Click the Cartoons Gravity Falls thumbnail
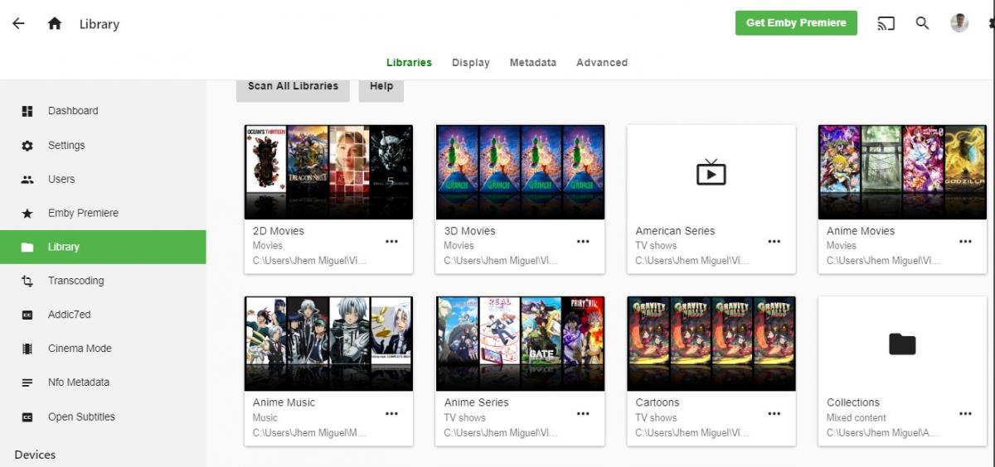 coord(711,344)
